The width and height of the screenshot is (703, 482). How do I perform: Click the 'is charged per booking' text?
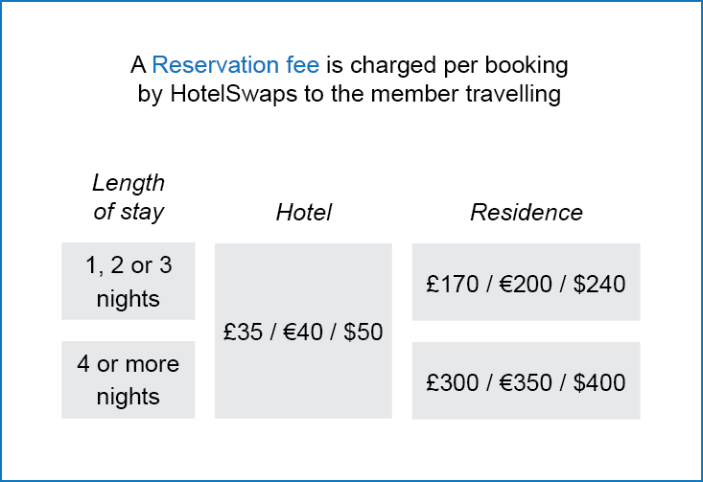click(447, 66)
